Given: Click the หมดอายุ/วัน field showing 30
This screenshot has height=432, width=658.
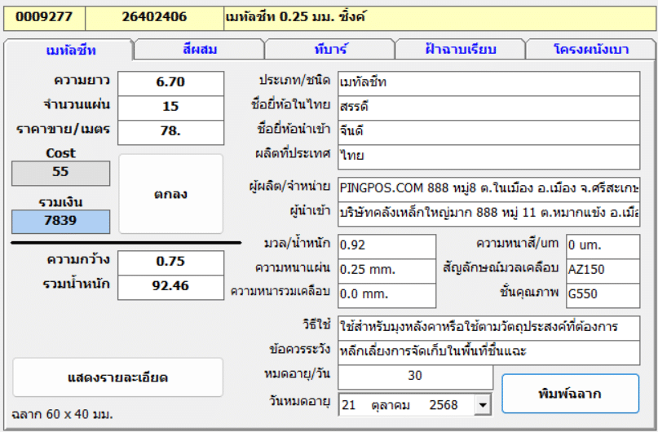Looking at the screenshot, I should pos(415,377).
